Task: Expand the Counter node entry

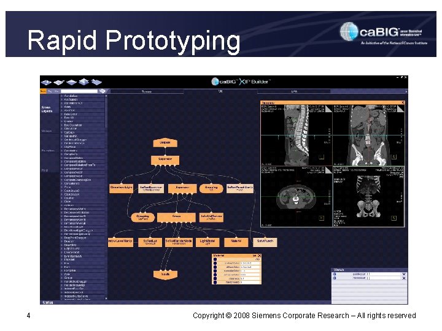Action: pyautogui.click(x=62, y=198)
